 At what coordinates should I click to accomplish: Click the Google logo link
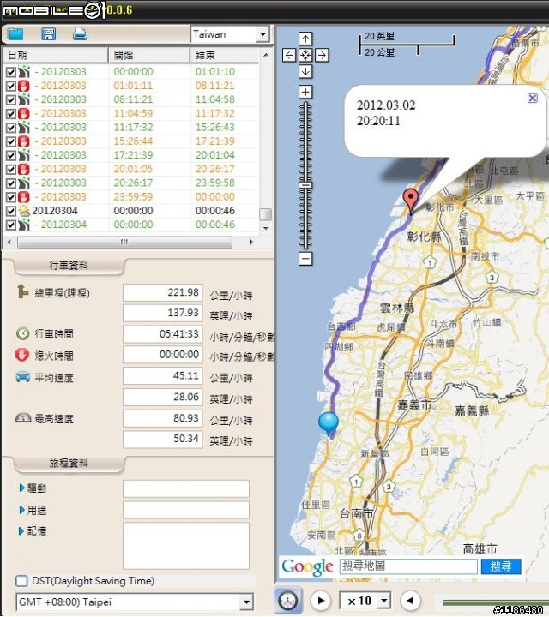point(308,566)
